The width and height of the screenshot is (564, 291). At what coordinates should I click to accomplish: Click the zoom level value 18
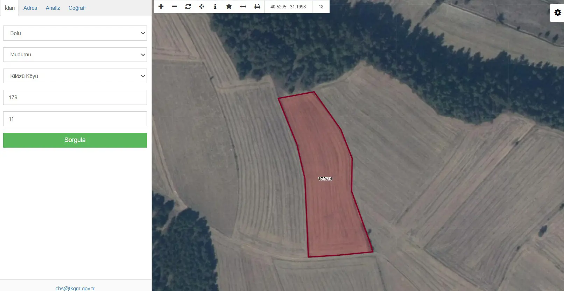click(321, 7)
